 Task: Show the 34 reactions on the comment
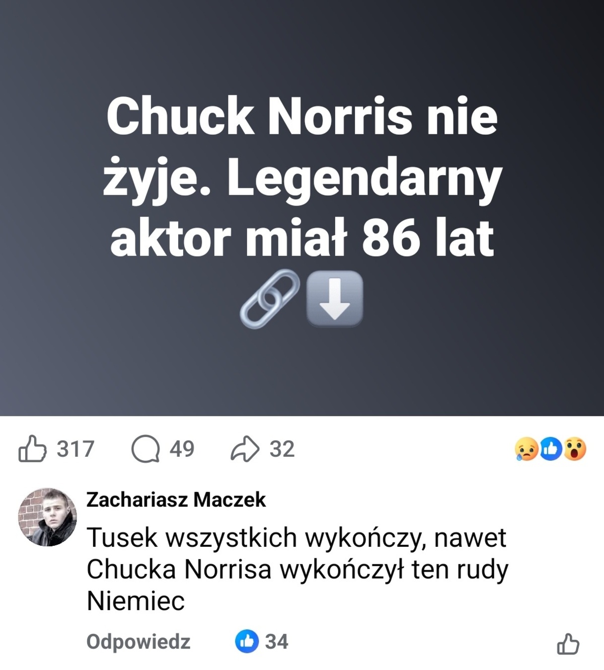(277, 642)
